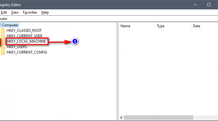Image resolution: width=218 pixels, height=121 pixels.
Task: Click the HKEY_USERS folder icon
Action: click(x=3, y=47)
